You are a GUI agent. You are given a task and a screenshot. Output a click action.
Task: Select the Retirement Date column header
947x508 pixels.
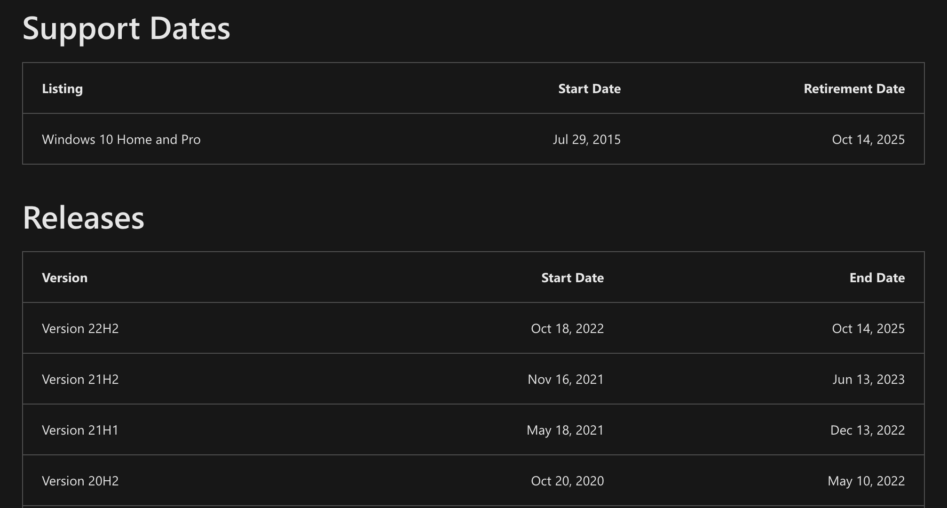(x=854, y=89)
